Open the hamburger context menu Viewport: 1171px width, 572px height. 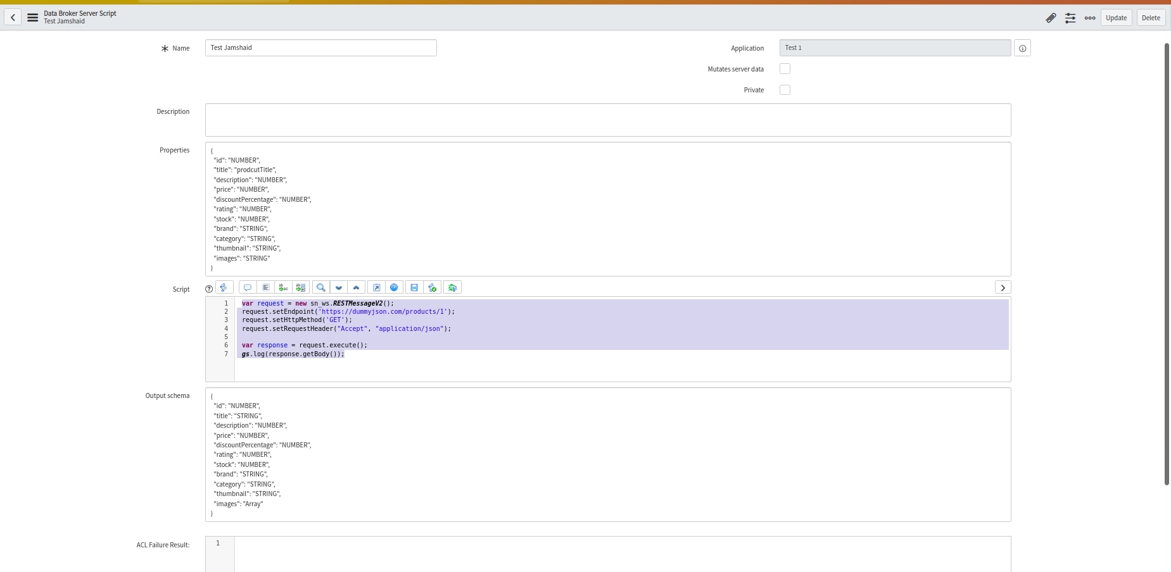point(32,17)
